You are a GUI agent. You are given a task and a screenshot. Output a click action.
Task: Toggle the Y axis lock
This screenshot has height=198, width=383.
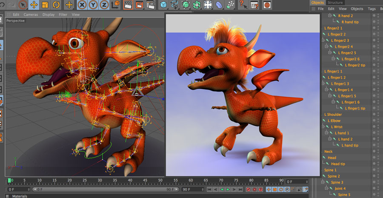tap(93, 5)
